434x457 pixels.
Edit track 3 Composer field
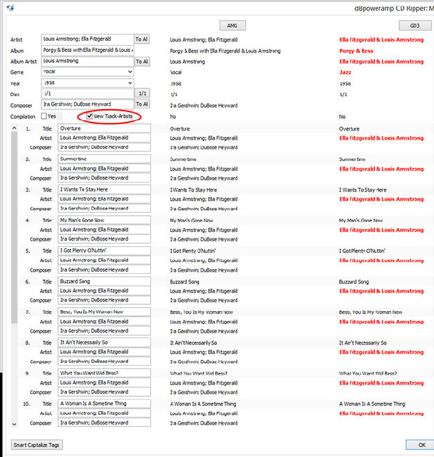tap(105, 208)
